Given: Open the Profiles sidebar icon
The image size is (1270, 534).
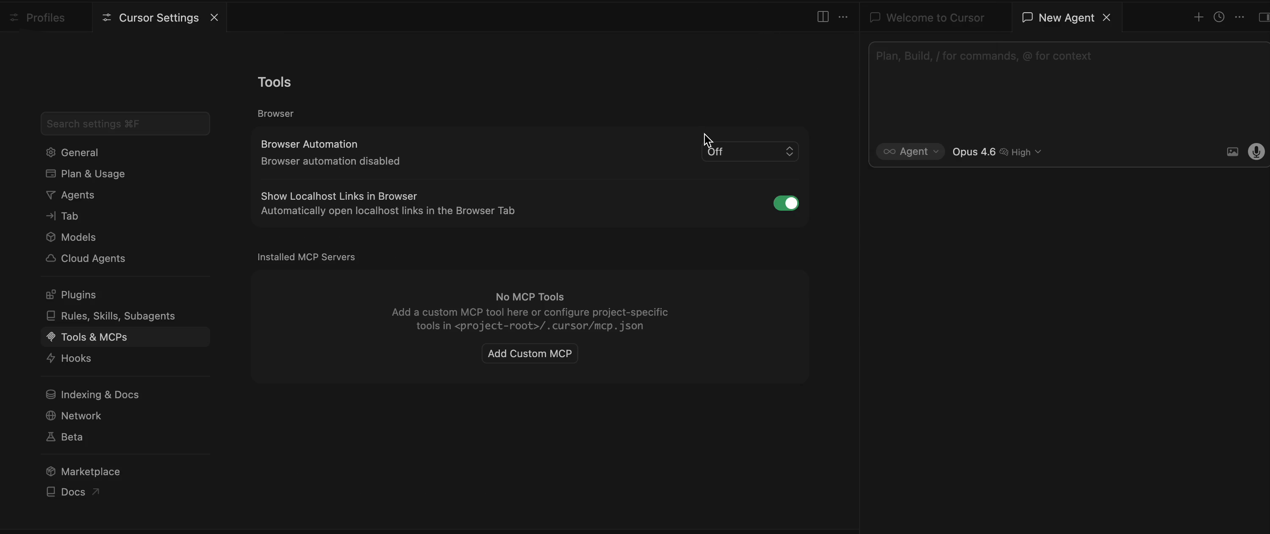Looking at the screenshot, I should tap(14, 17).
